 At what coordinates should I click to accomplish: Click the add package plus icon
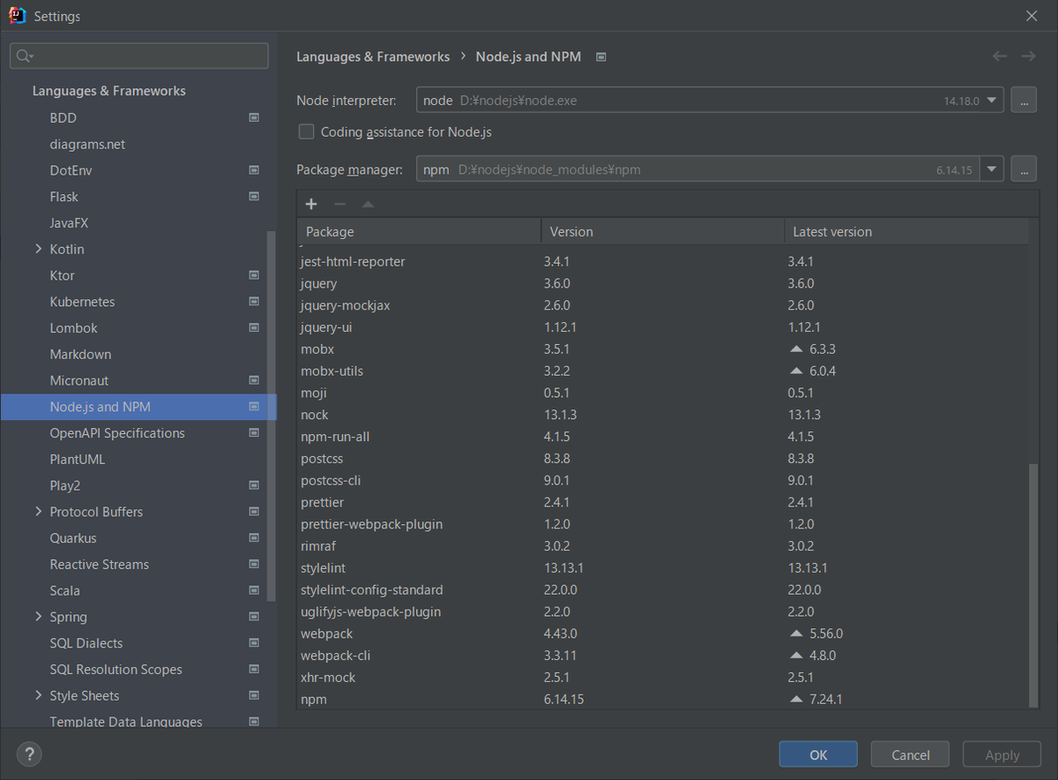[310, 204]
